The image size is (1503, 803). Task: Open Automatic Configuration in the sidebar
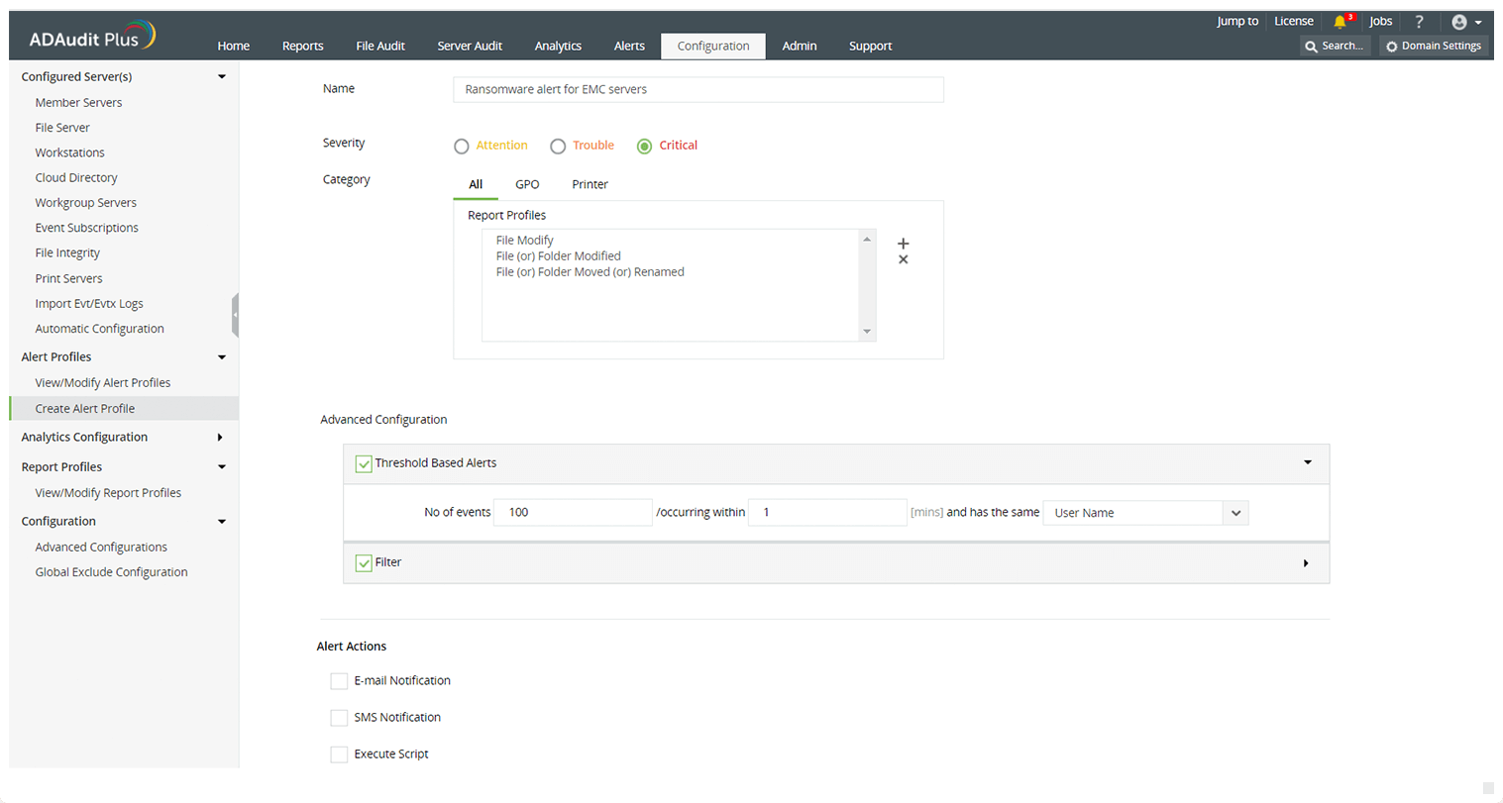pyautogui.click(x=100, y=329)
